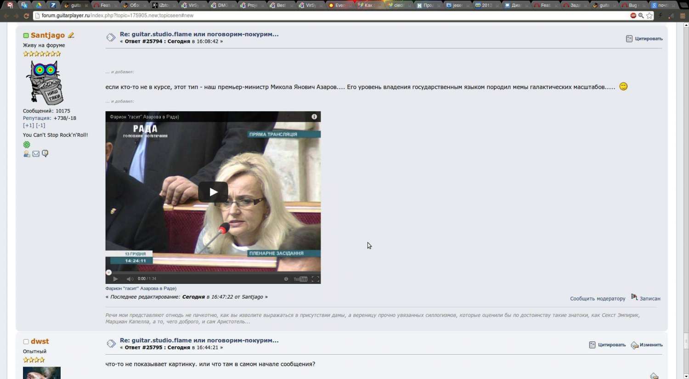The height and width of the screenshot is (379, 689).
Task: Open the reply #25794 post title link
Action: (199, 34)
